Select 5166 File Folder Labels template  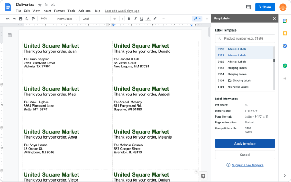click(244, 87)
